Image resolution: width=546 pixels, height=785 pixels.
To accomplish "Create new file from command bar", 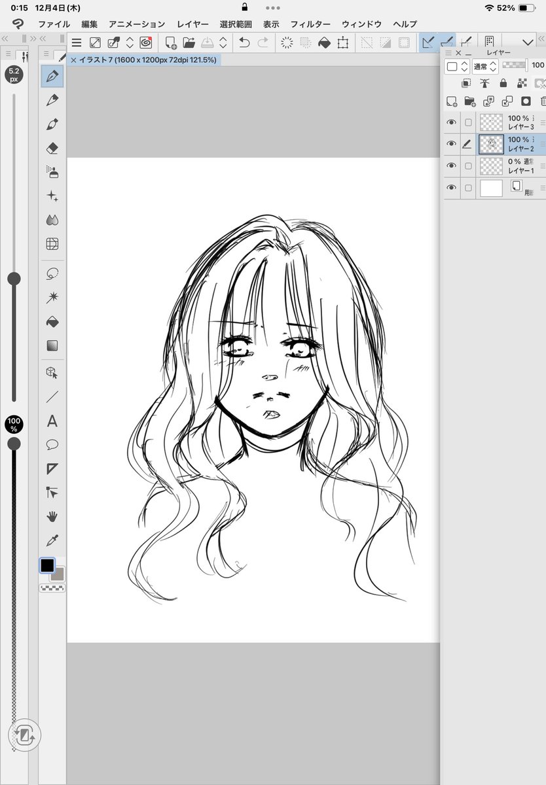I will tap(171, 43).
